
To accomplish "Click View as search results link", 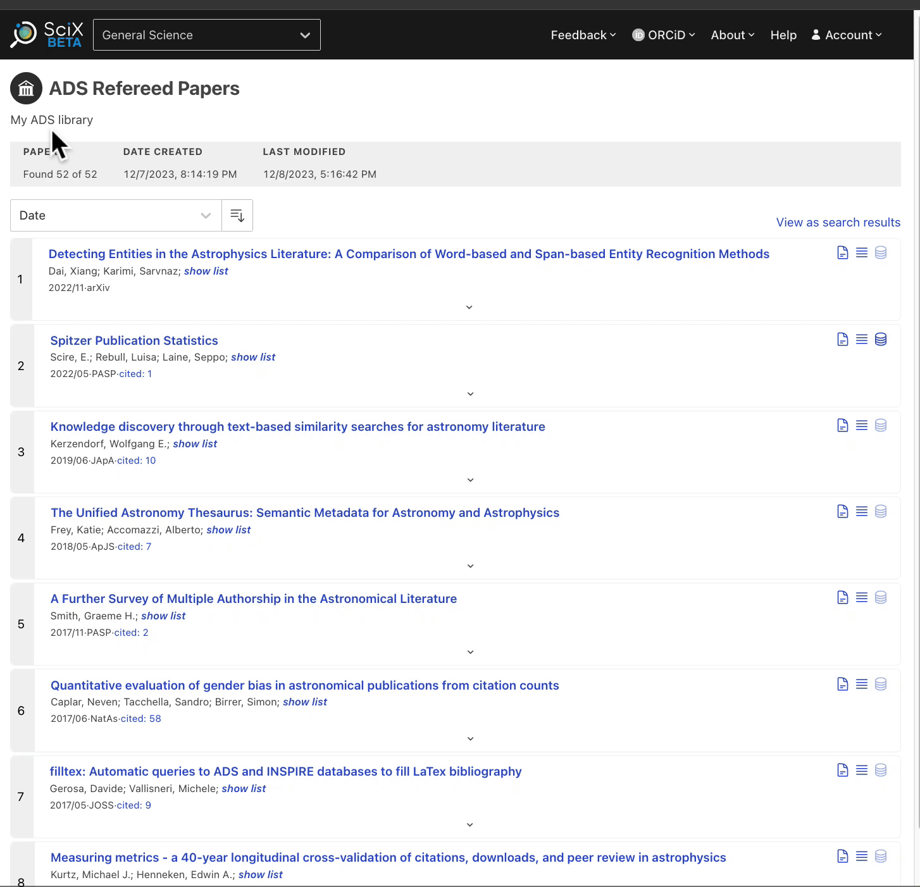I will click(x=838, y=223).
